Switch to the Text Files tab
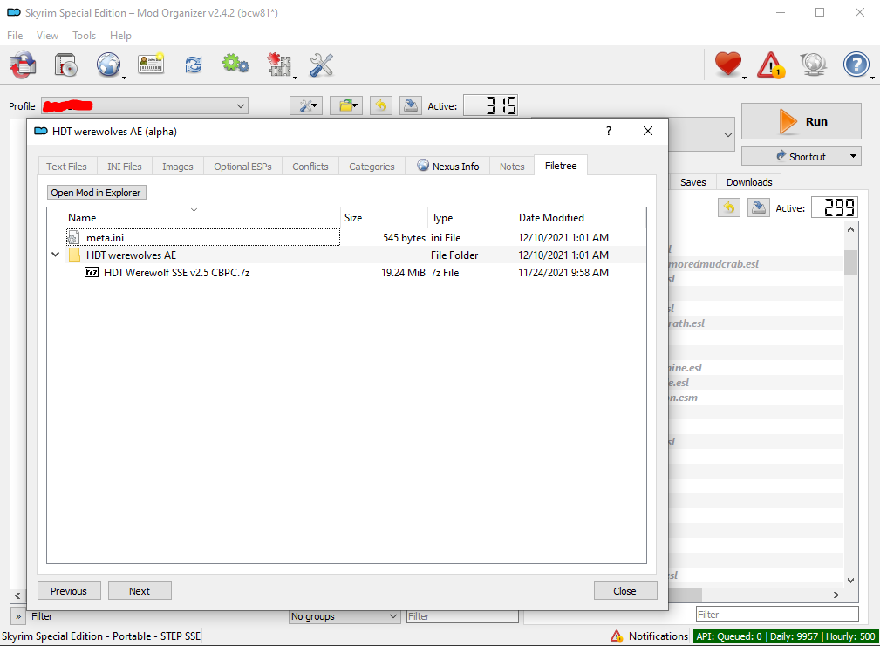 click(x=67, y=167)
